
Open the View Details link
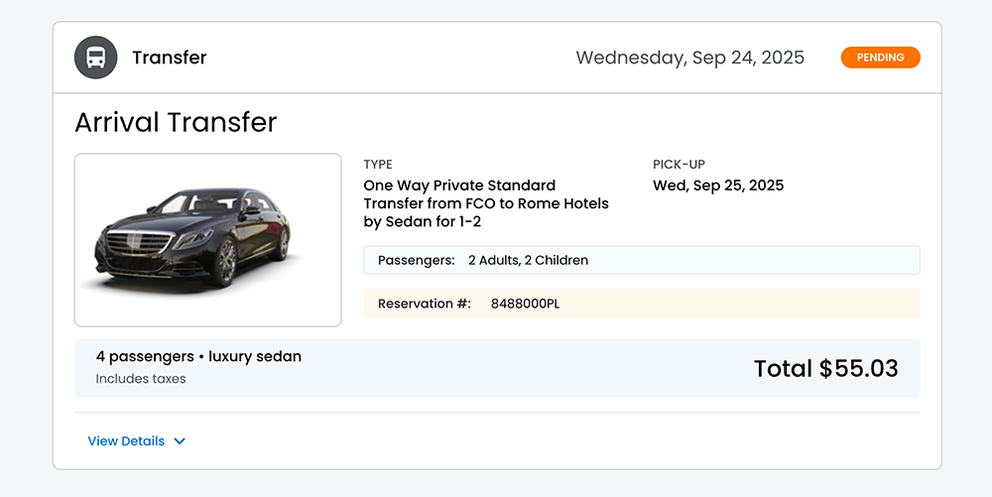click(x=126, y=441)
